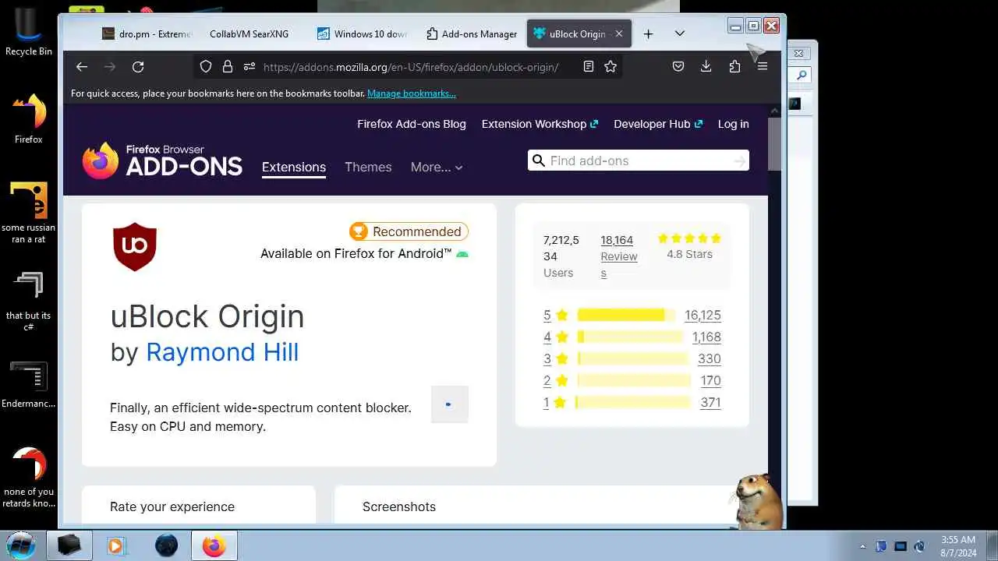998x561 pixels.
Task: Select the Extensions navigation item
Action: 294,167
